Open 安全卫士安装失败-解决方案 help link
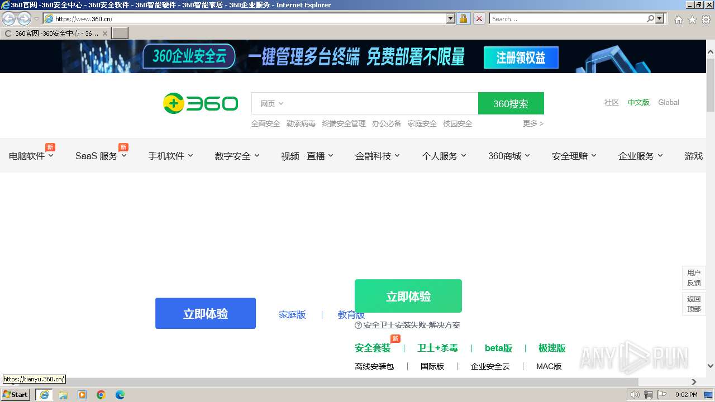The image size is (715, 402). click(x=408, y=325)
